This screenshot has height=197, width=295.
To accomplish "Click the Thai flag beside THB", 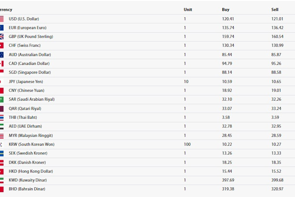I will point(2,117).
